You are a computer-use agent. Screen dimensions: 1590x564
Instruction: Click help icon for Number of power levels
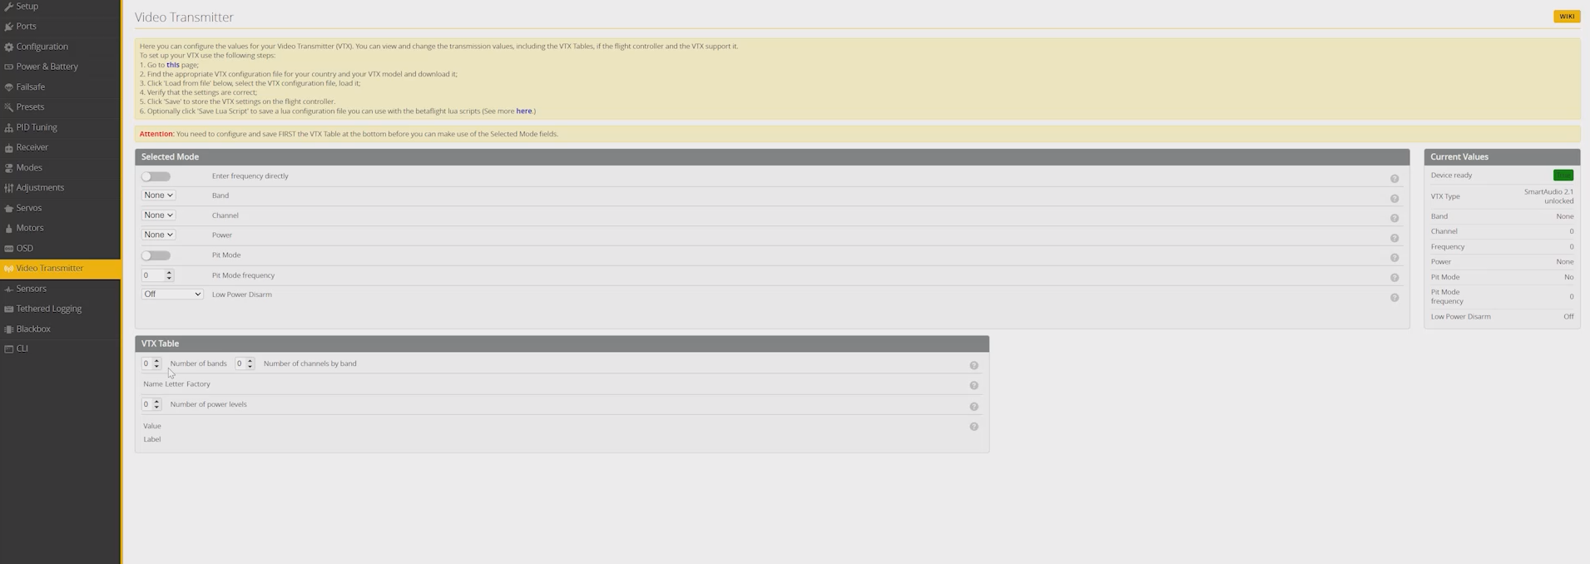973,407
